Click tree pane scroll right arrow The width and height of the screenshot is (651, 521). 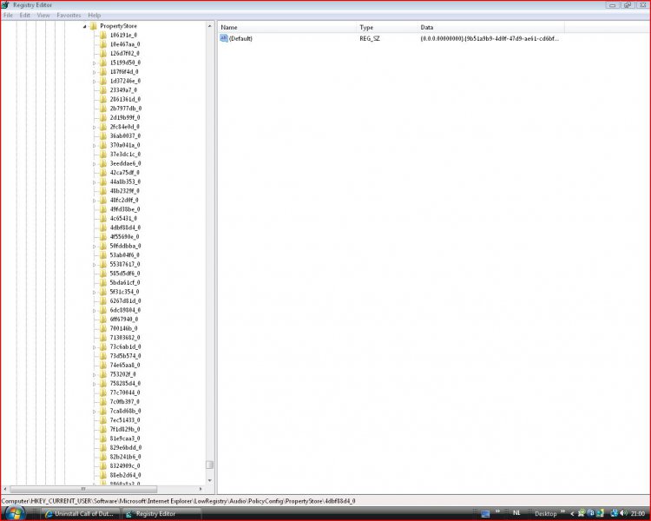pos(201,489)
